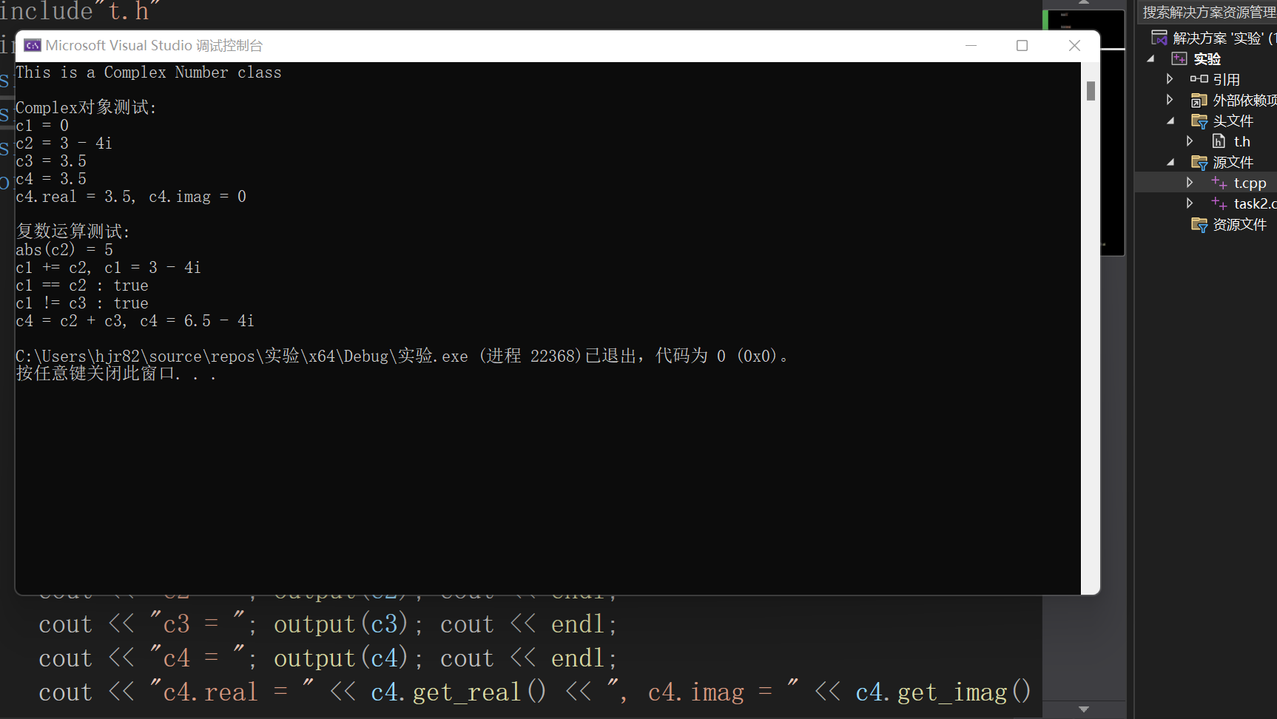Click editor code line 'output(c3)'

click(x=341, y=624)
